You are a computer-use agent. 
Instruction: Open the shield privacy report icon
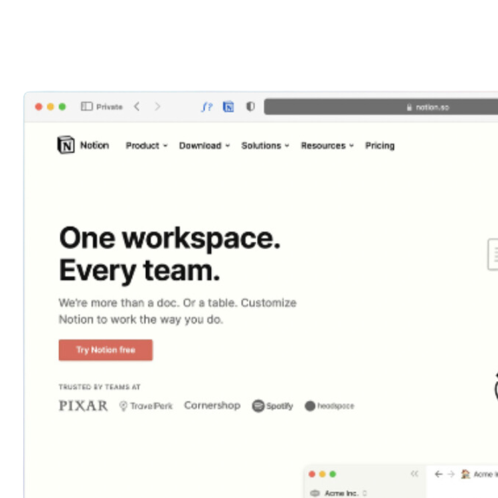click(x=250, y=106)
